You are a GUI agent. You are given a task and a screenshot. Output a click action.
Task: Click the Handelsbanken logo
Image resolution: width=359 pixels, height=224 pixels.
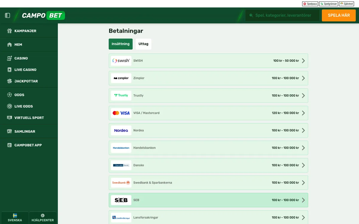(x=121, y=148)
